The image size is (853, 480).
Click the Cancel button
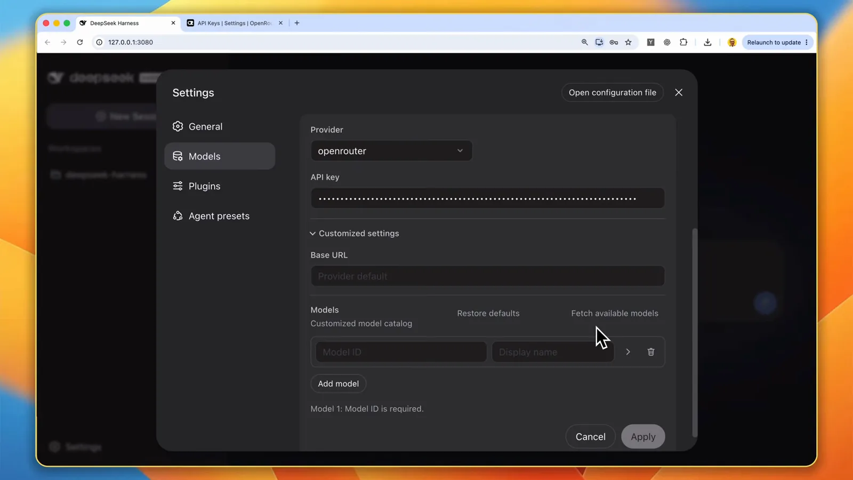click(x=590, y=437)
